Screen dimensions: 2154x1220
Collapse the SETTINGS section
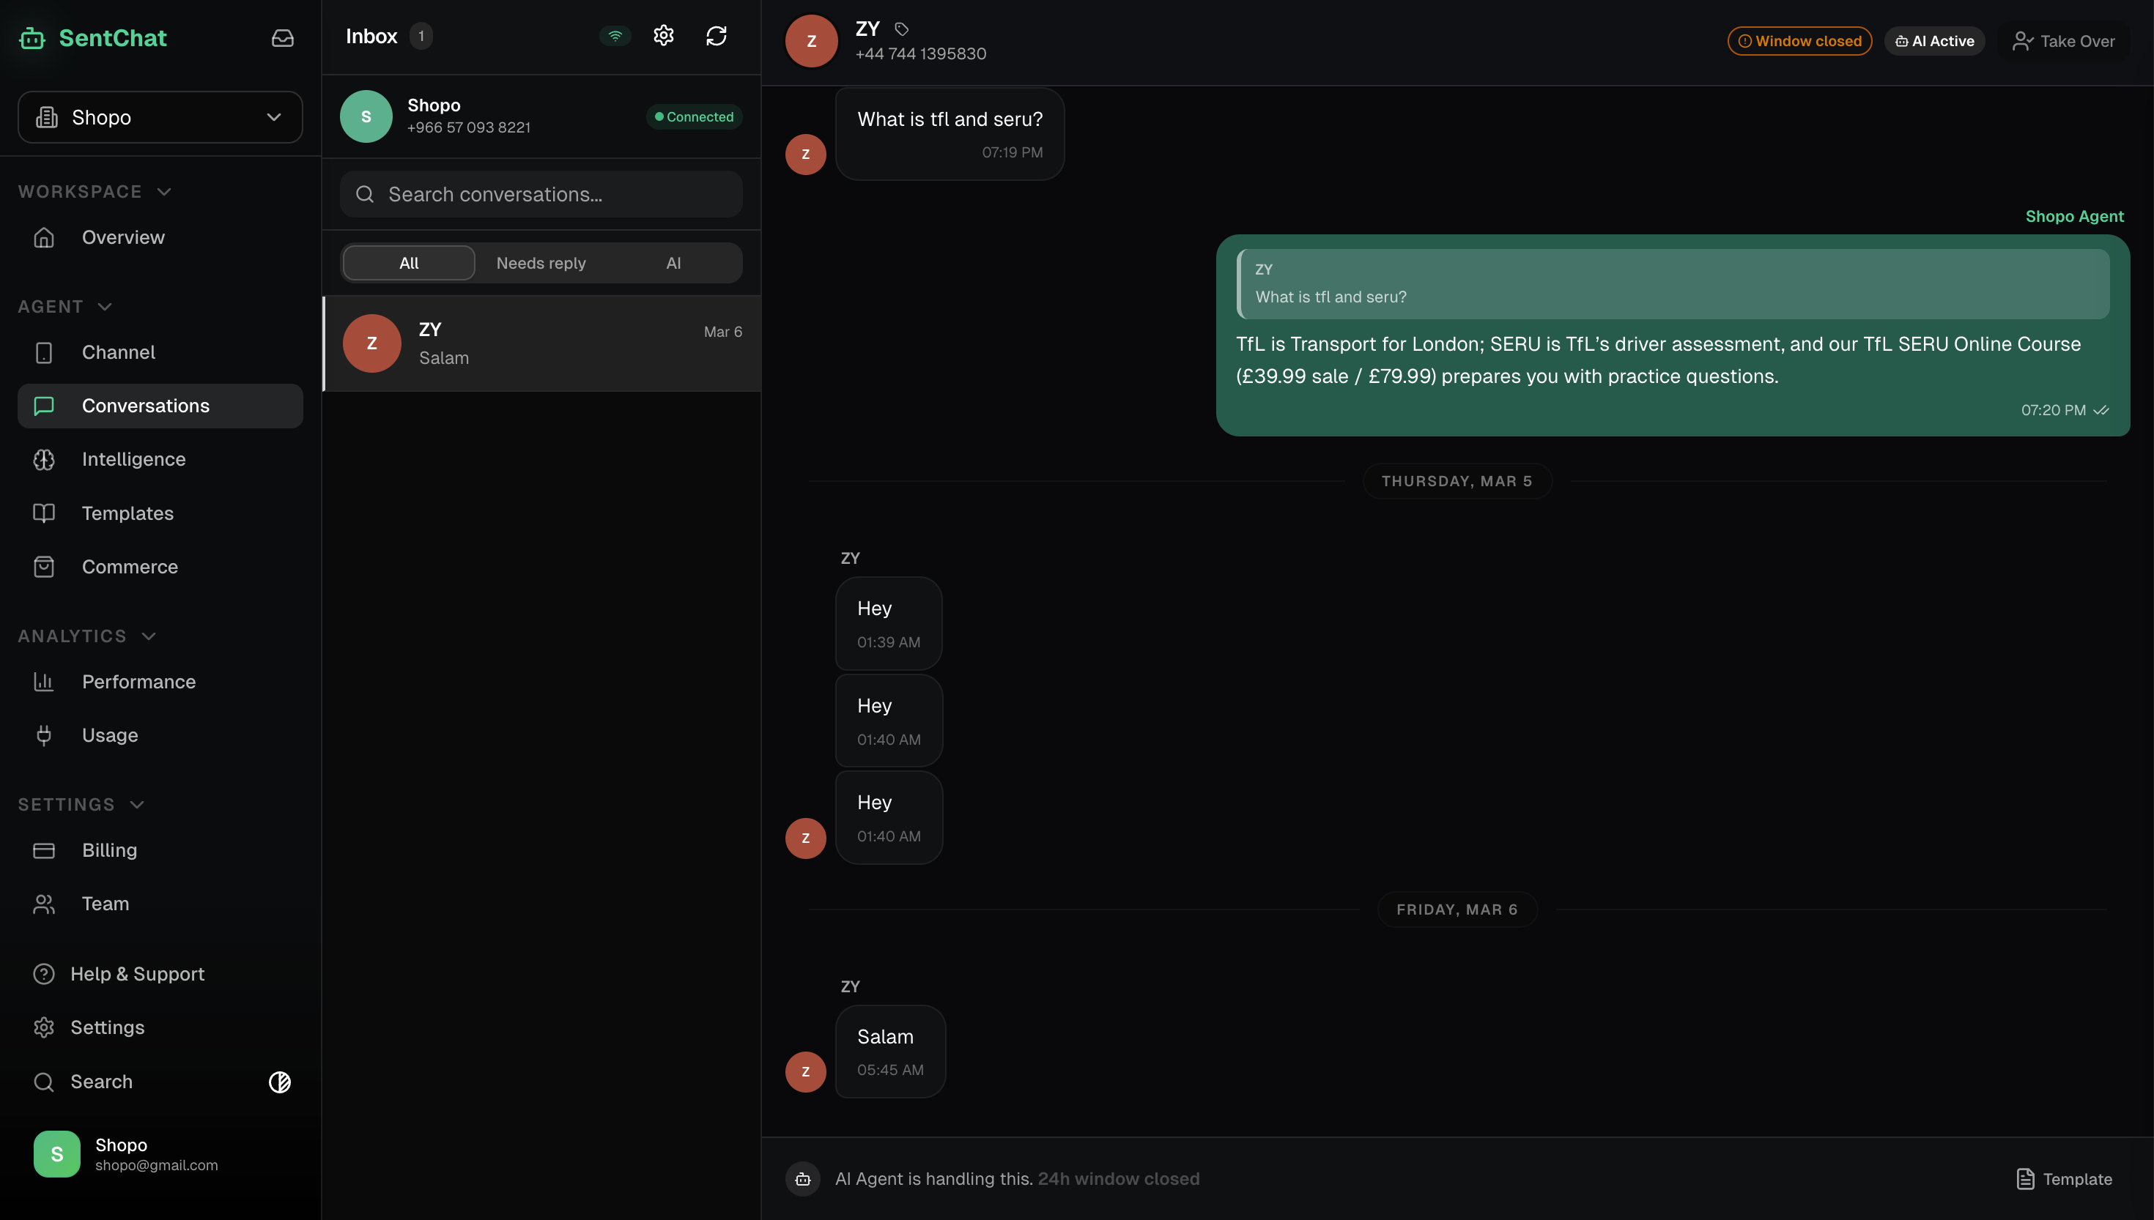point(136,804)
